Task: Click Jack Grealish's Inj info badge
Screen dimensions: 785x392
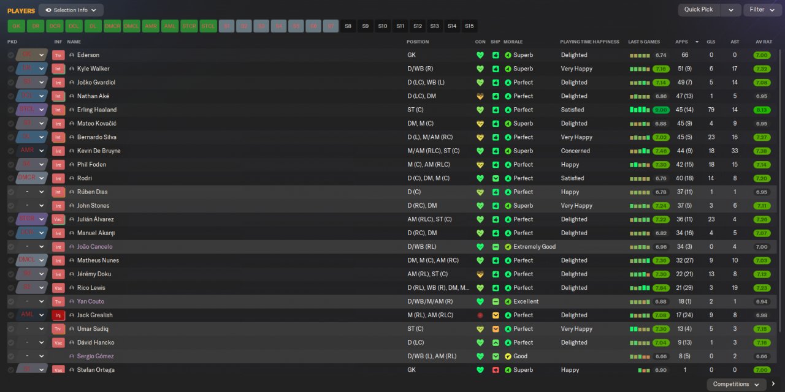Action: point(58,315)
